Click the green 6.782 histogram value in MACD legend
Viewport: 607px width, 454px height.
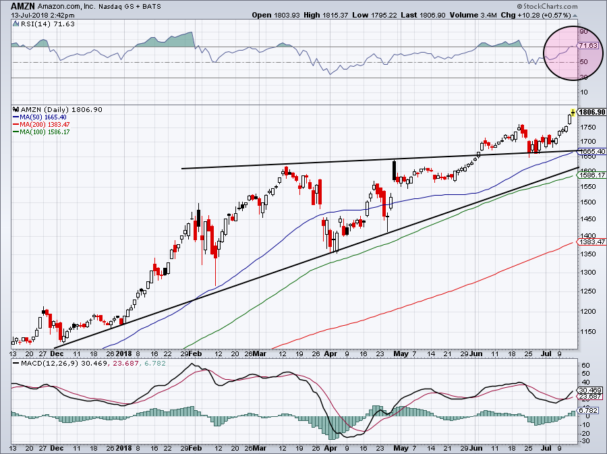[155, 364]
